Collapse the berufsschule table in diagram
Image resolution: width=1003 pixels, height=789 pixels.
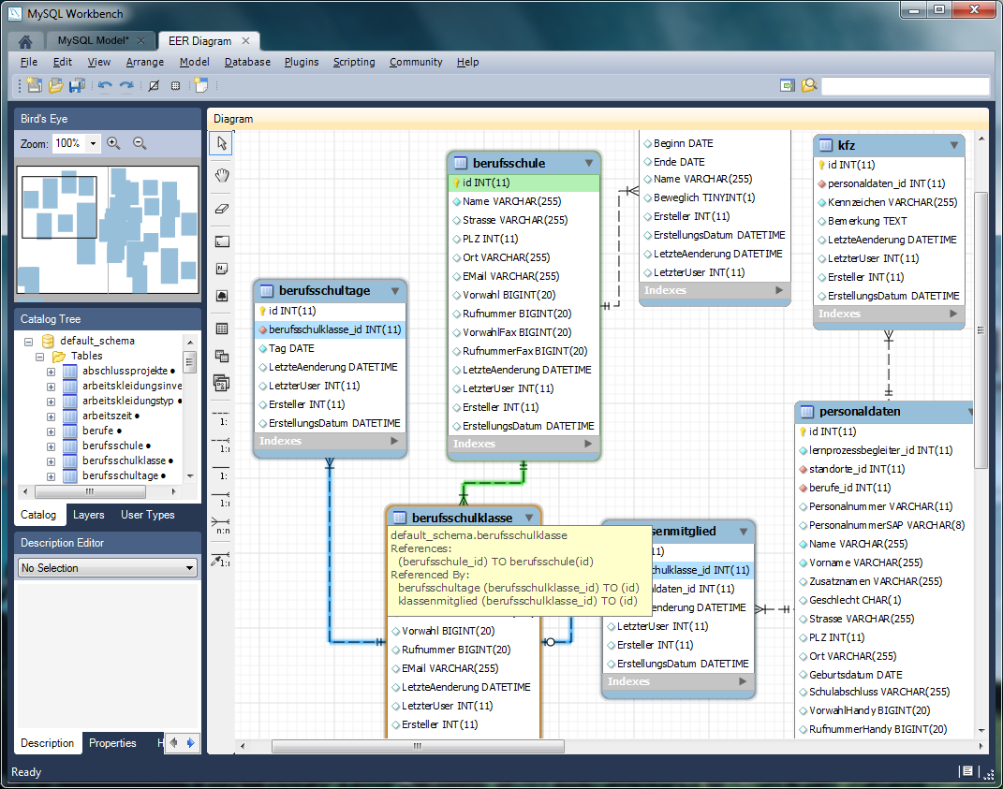[x=588, y=163]
